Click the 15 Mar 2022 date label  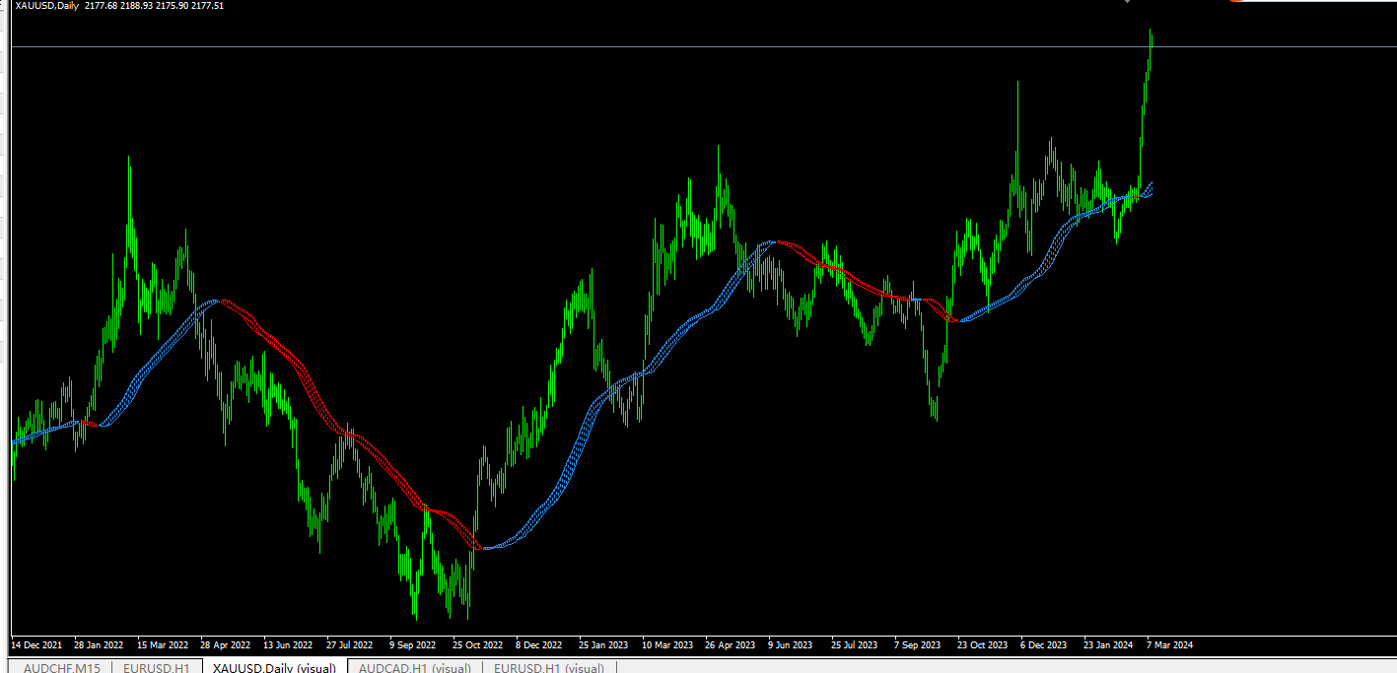tap(163, 645)
